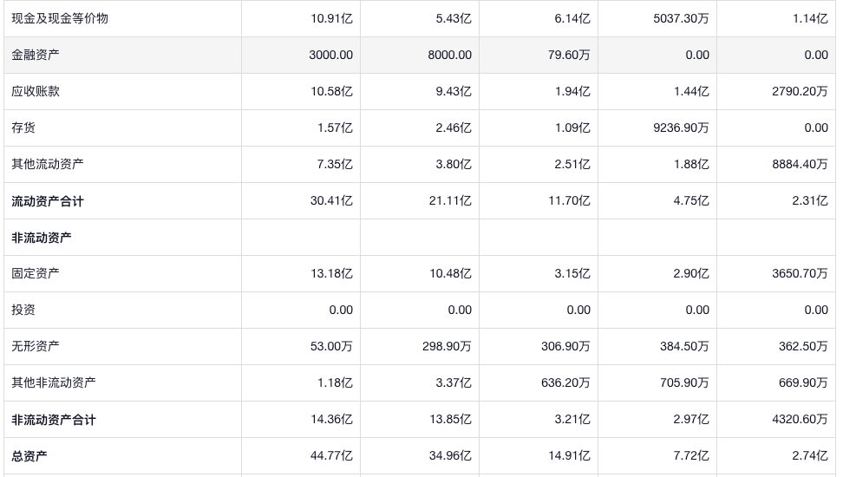Select the 总资产 row label
The image size is (843, 477).
(29, 456)
